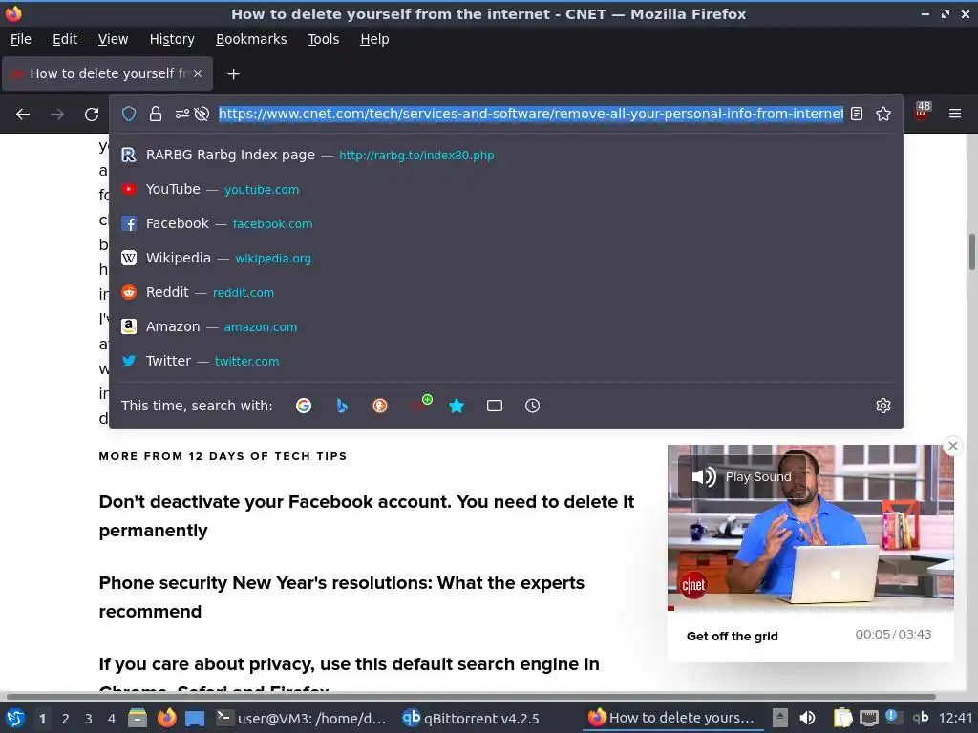Close the floating video player

(953, 446)
